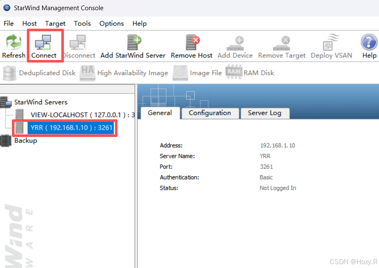Click the Server Name: label

pyautogui.click(x=177, y=156)
